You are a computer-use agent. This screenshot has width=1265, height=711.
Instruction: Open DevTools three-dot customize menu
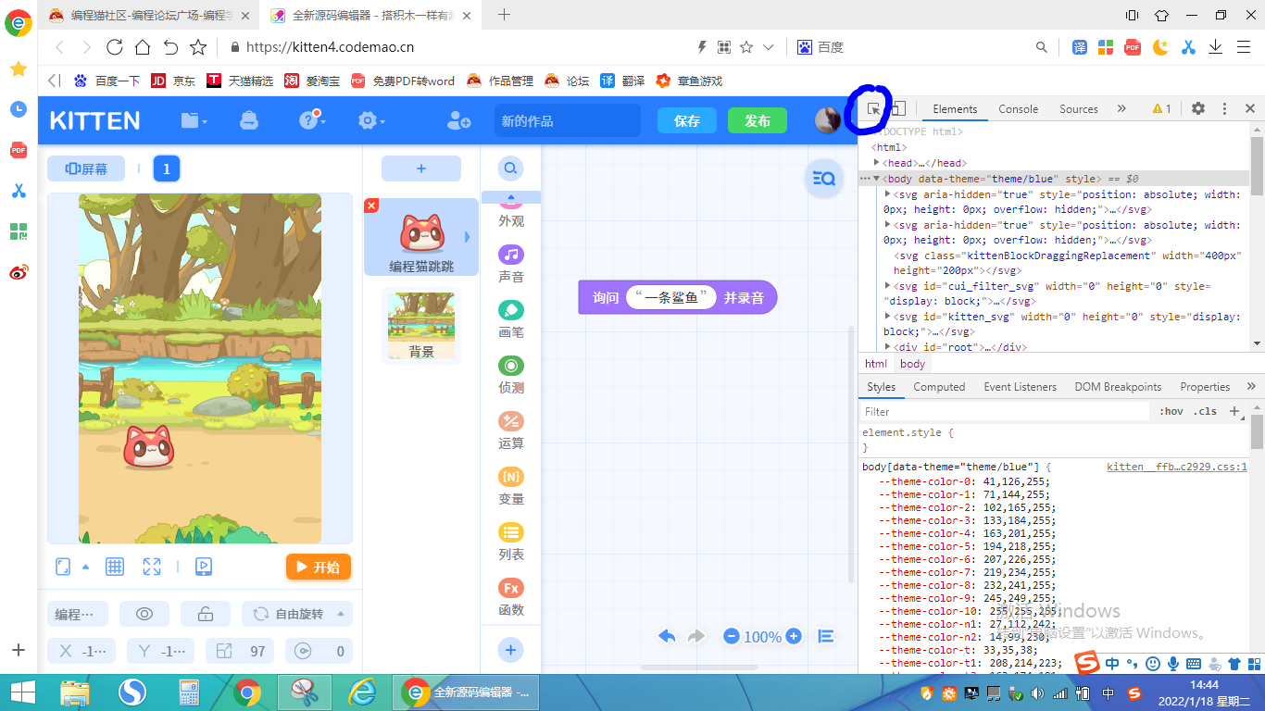pos(1224,108)
